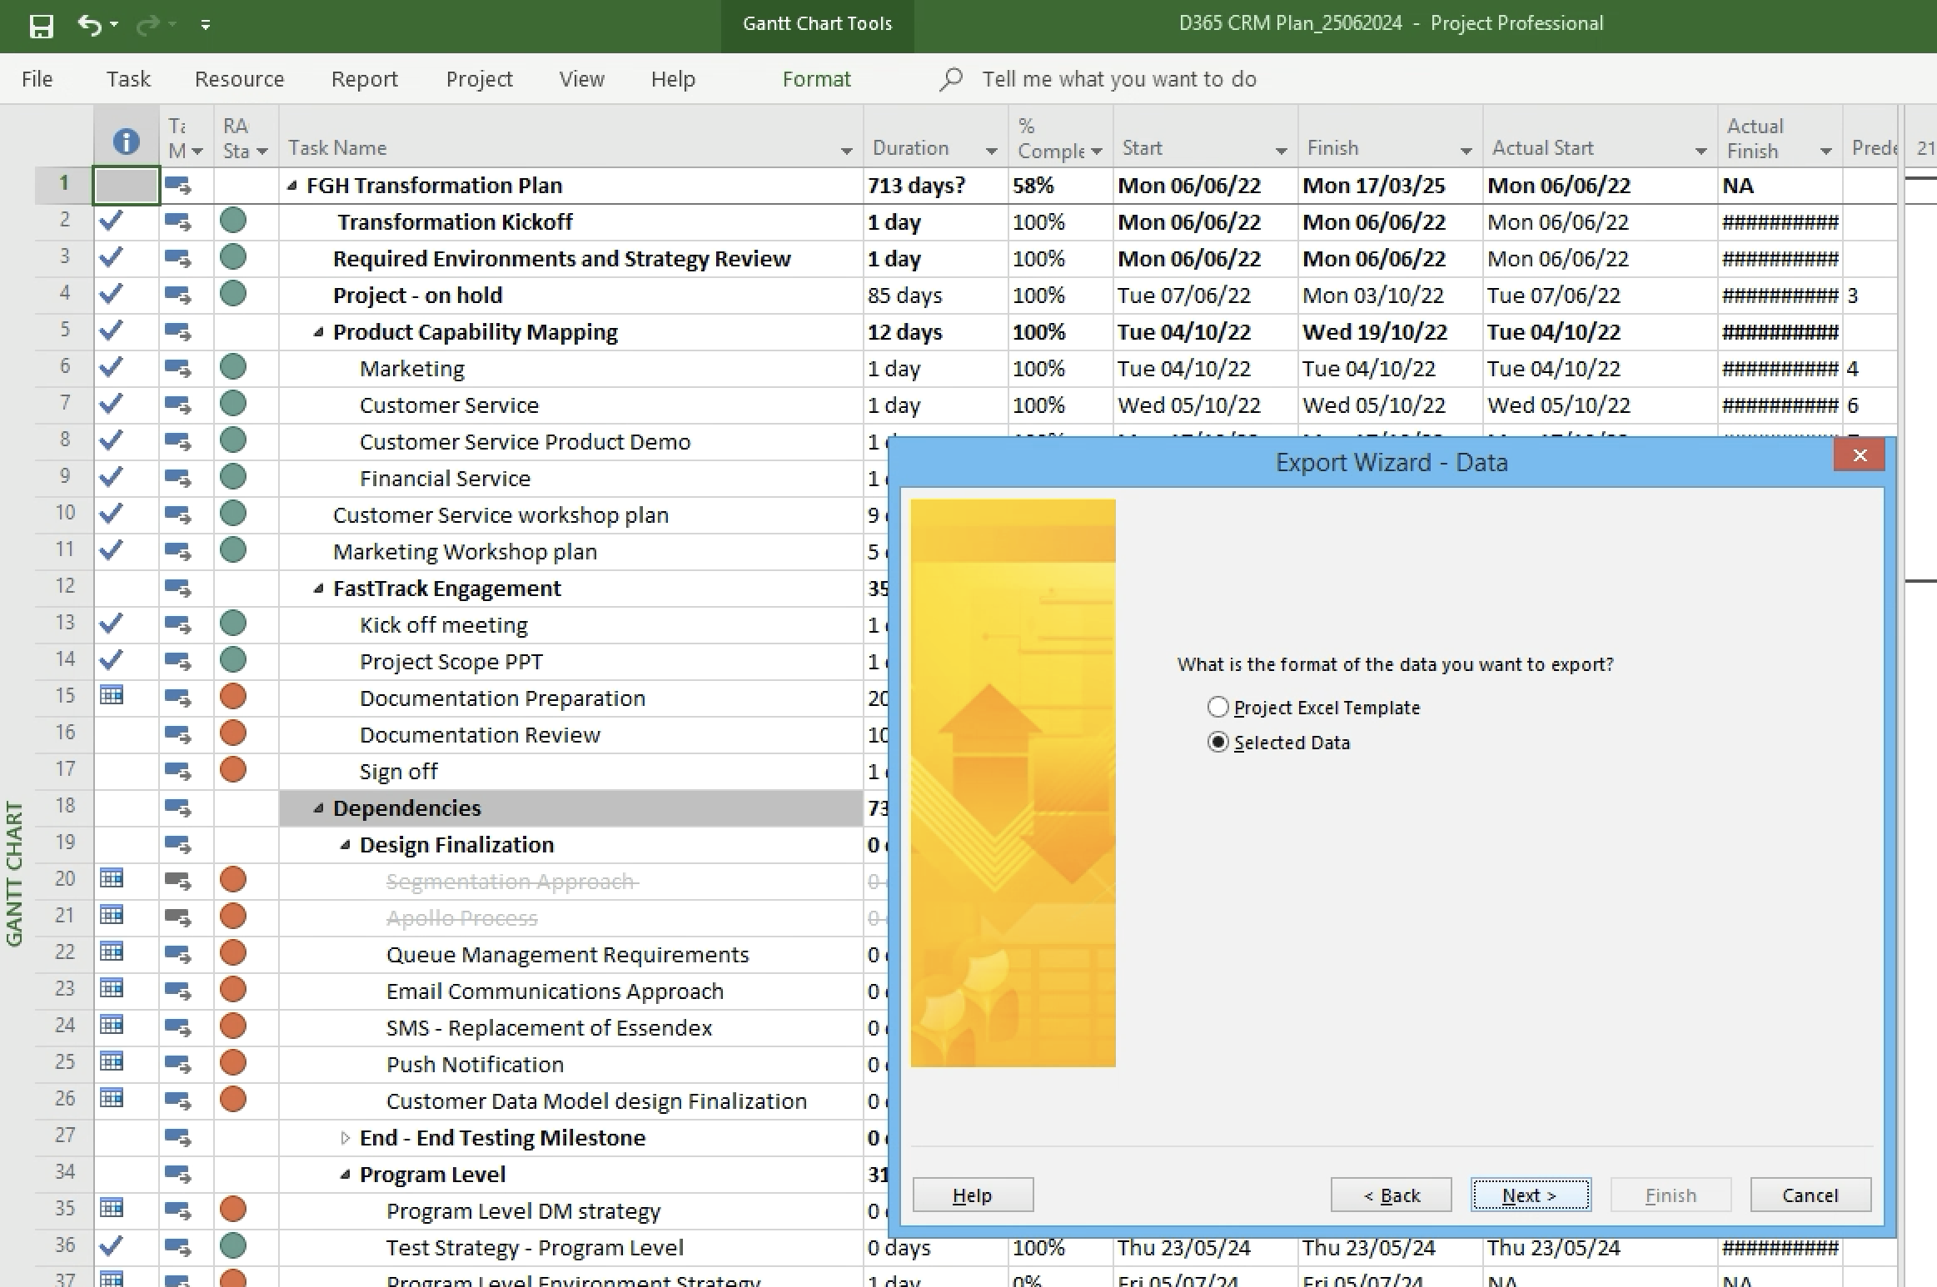Open the Report ribbon tab
The width and height of the screenshot is (1937, 1287).
(364, 79)
